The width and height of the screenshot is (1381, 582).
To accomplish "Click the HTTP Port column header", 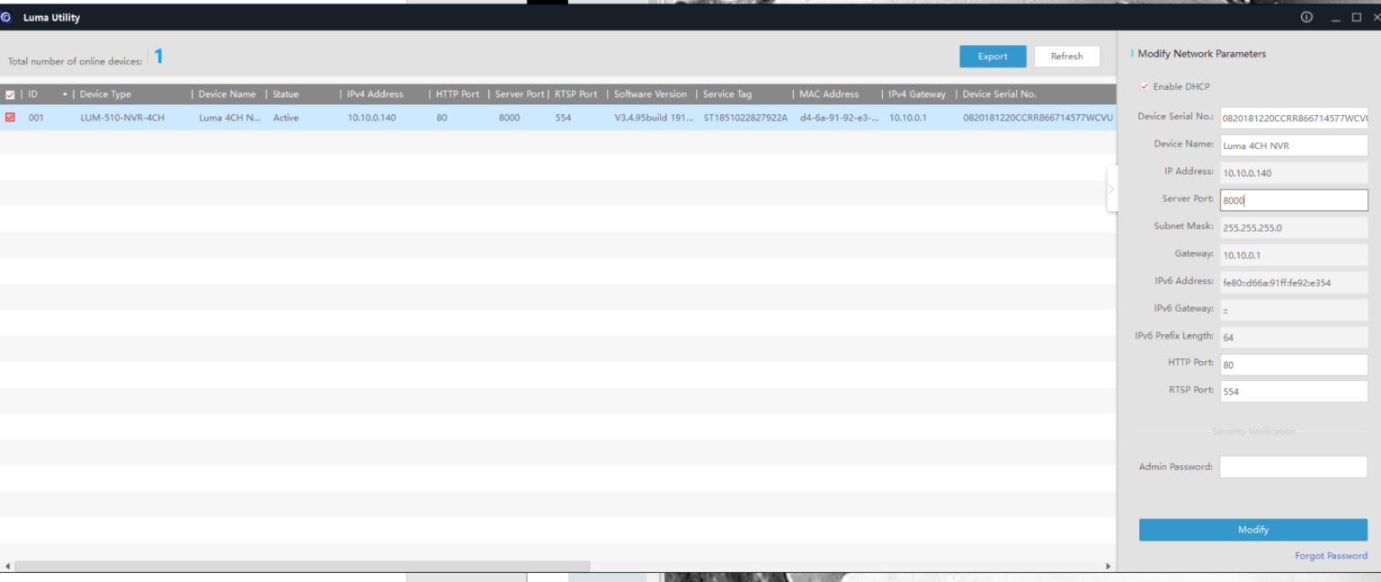I will click(458, 94).
